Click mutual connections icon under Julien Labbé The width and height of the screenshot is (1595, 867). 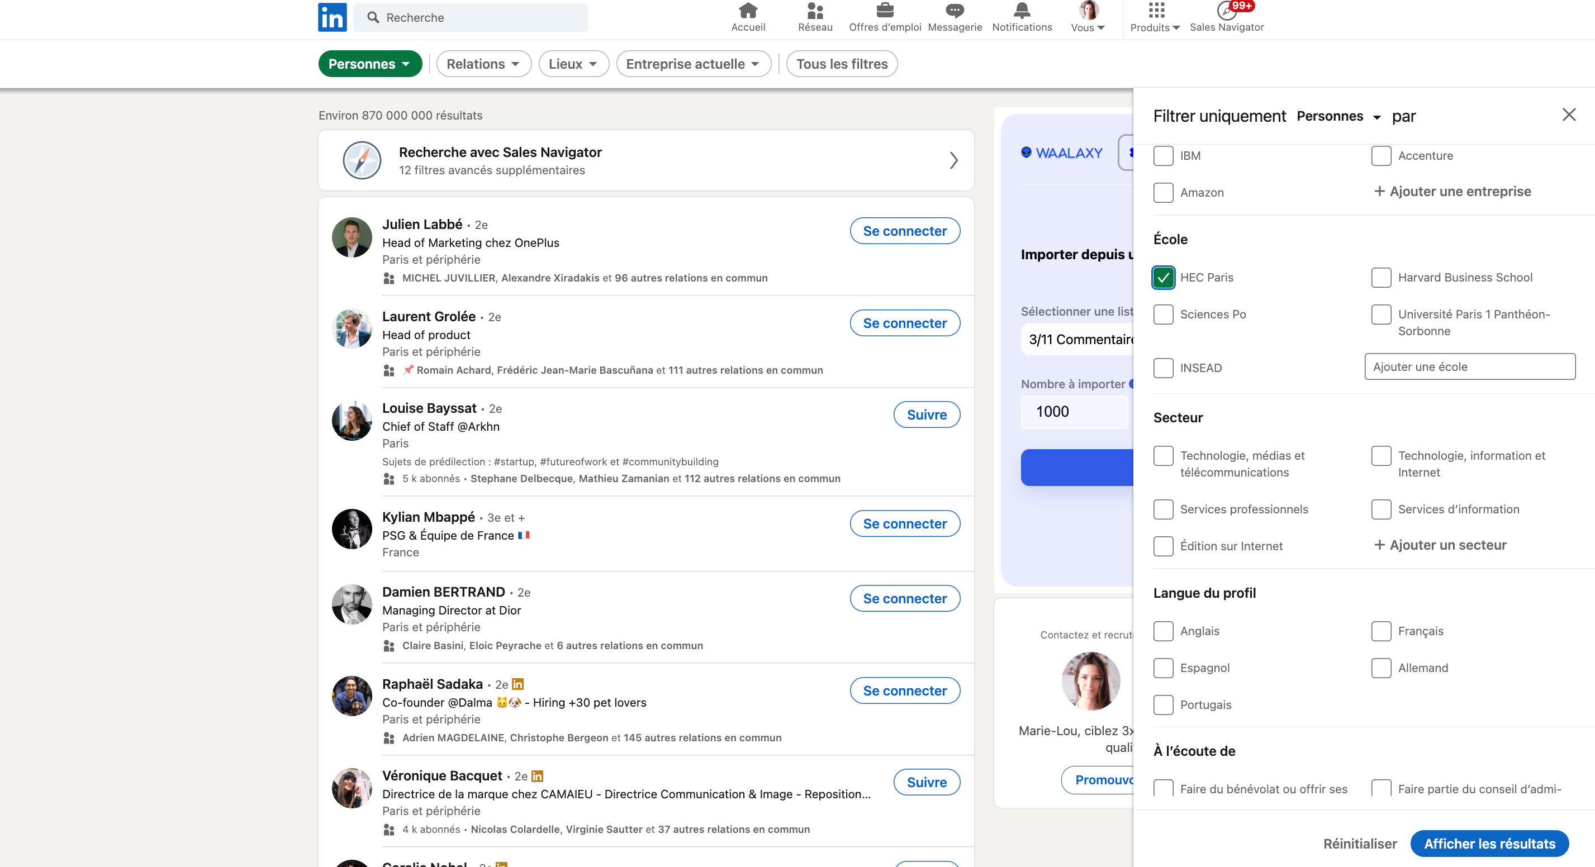[x=389, y=279]
